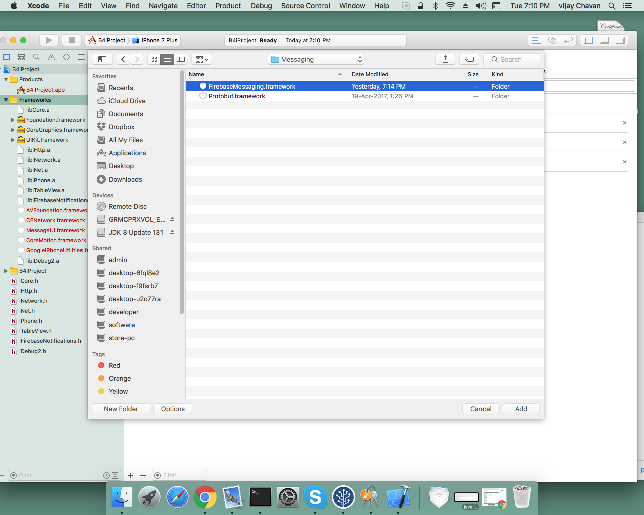Open Finder from the Dock
This screenshot has height=515, width=644.
(x=122, y=497)
